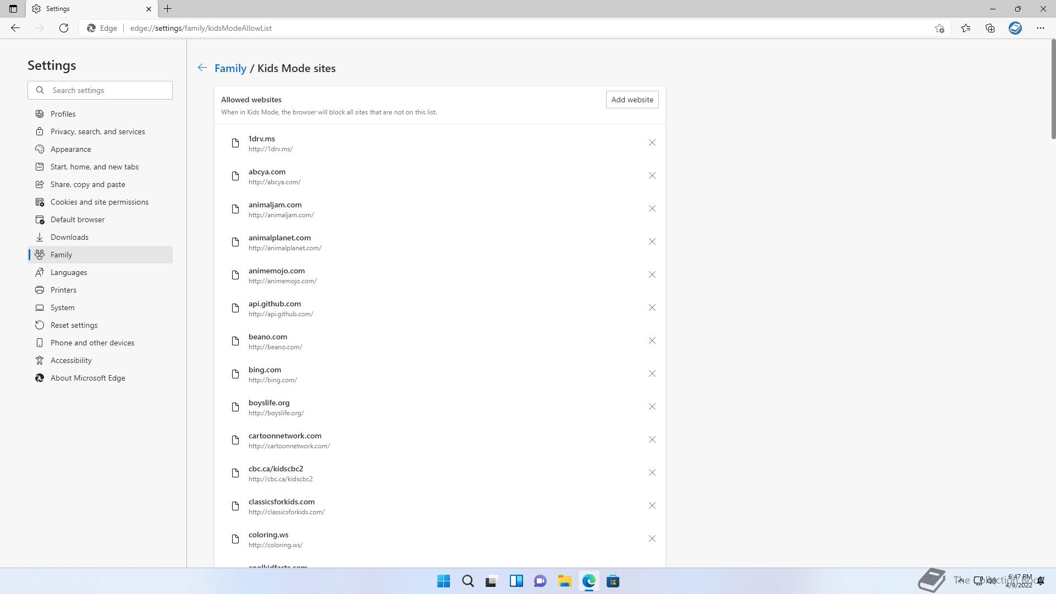Open Collections icon in toolbar
Viewport: 1056px width, 594px height.
click(x=990, y=28)
